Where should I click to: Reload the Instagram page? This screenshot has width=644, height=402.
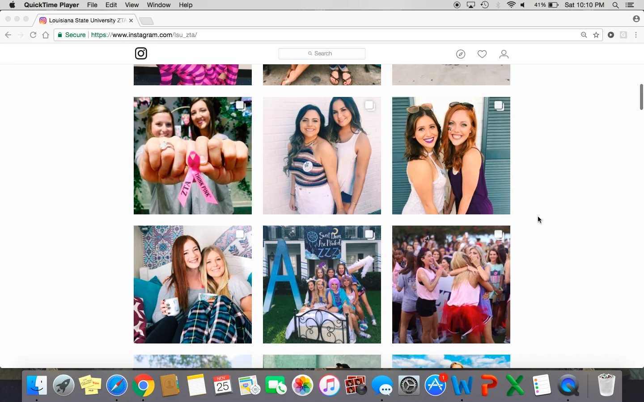pos(33,35)
